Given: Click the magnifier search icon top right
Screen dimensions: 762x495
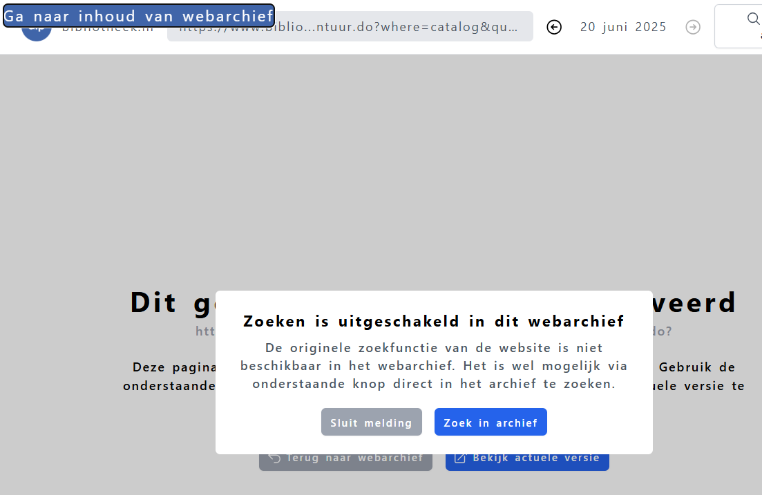Looking at the screenshot, I should click(753, 19).
